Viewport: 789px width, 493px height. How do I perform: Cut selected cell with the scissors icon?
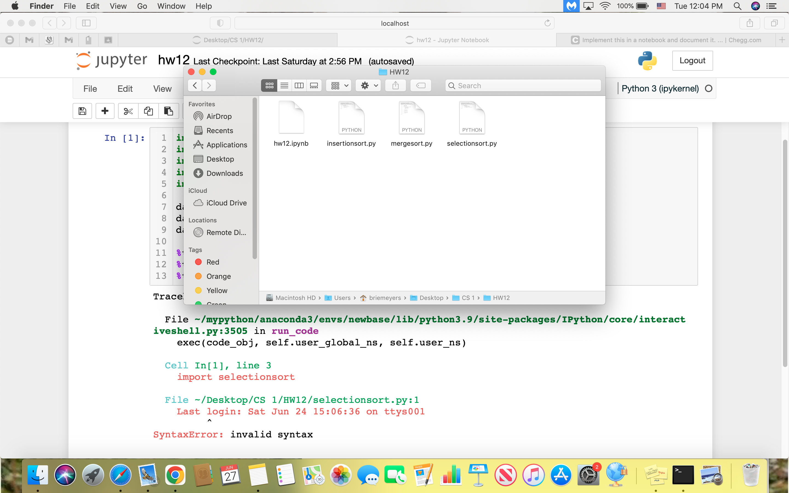pyautogui.click(x=128, y=111)
